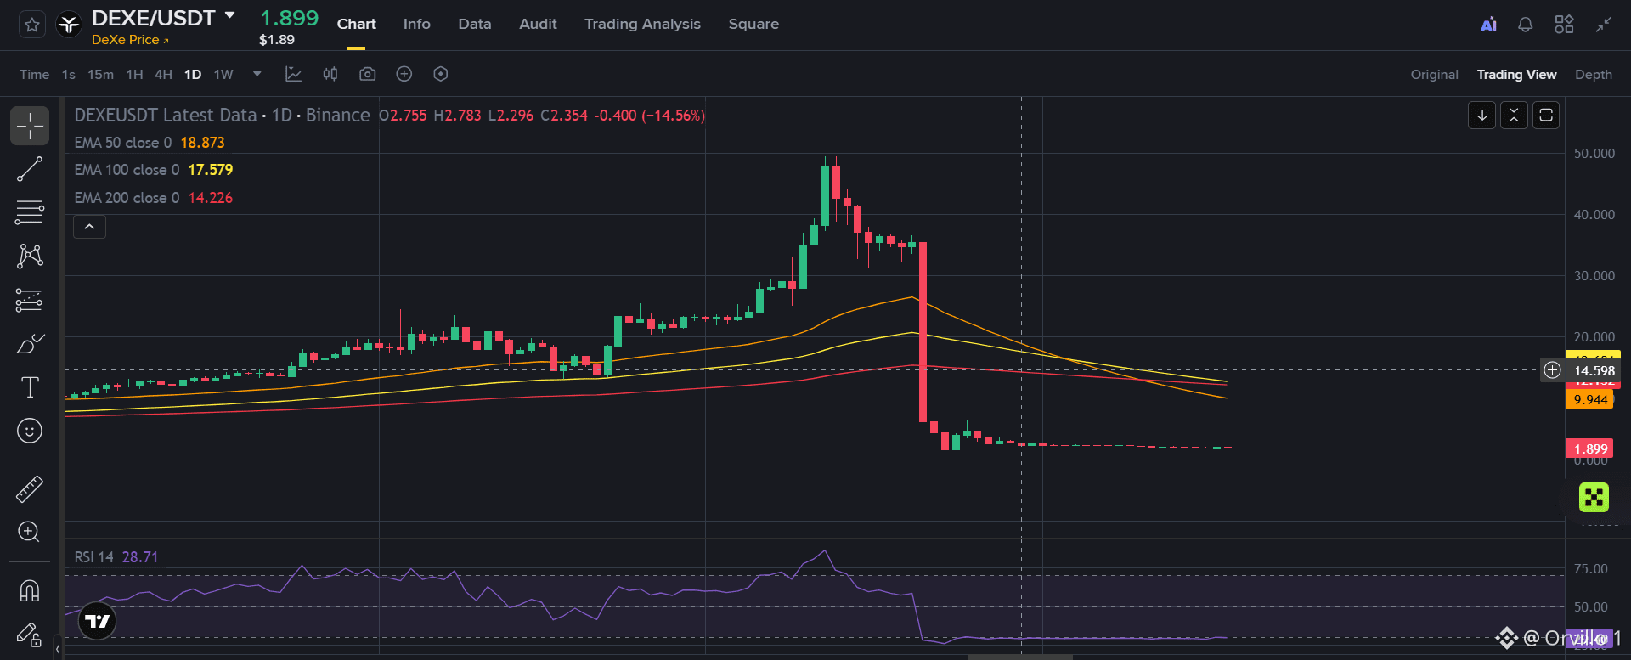The width and height of the screenshot is (1631, 660).
Task: Open the emoji icons tool
Action: tap(30, 432)
